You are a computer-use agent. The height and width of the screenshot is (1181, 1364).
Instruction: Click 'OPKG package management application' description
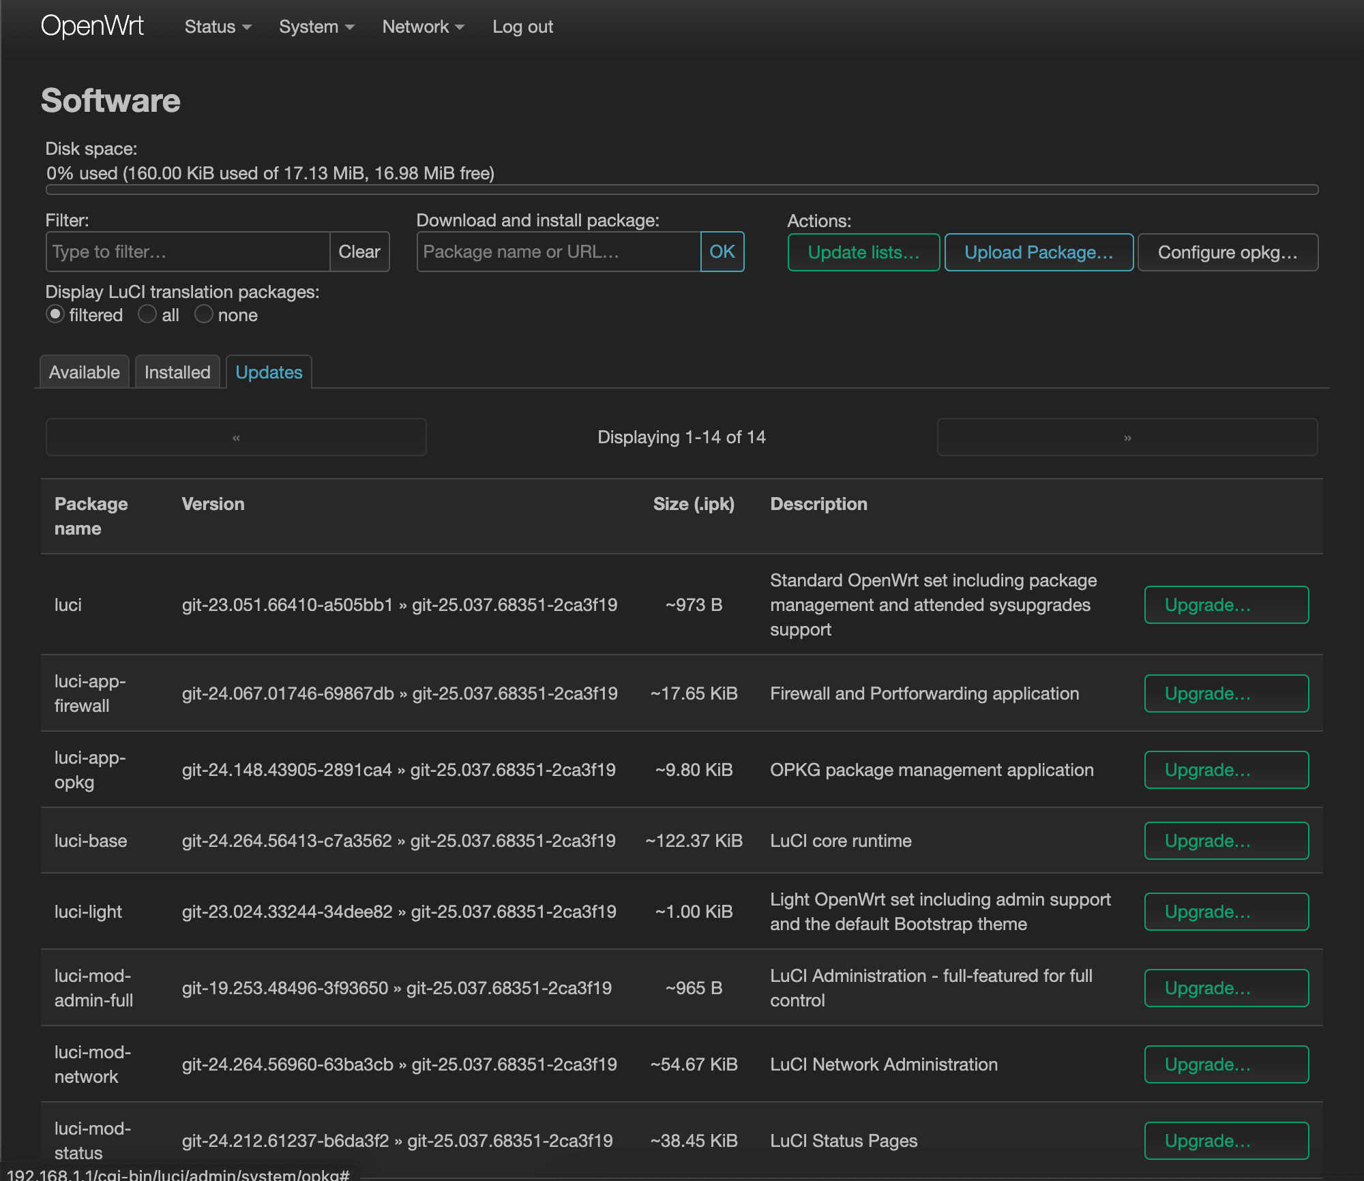coord(932,770)
